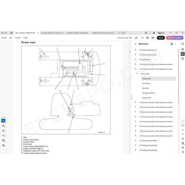The image size is (185, 185).
Task: Star the Komatsu PC450-8 document tab
Action: [x=16, y=33]
